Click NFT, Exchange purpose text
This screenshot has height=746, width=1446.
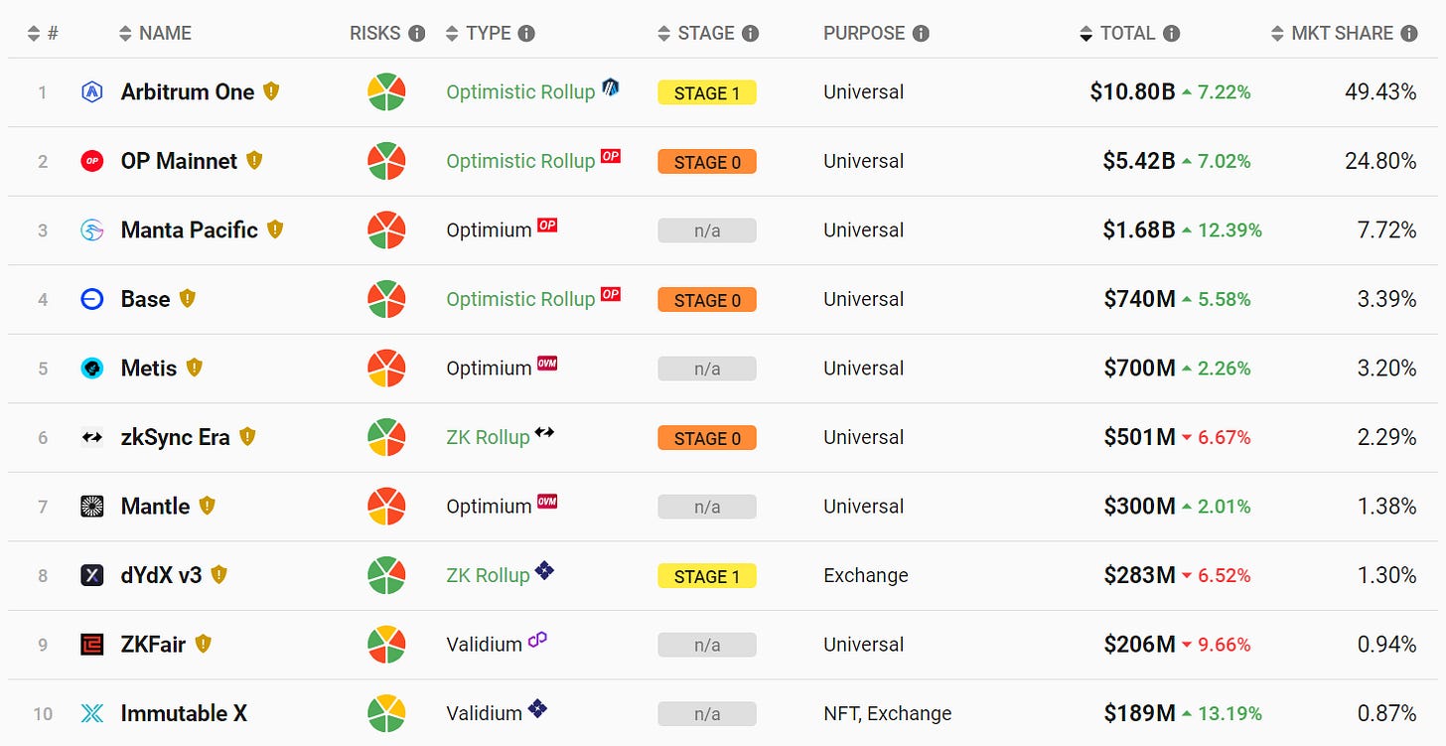(887, 713)
